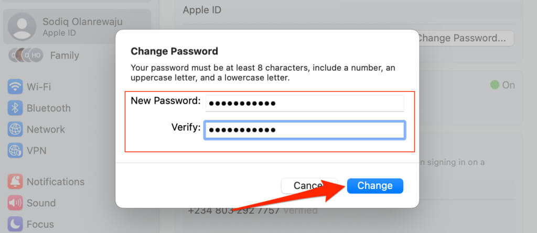The width and height of the screenshot is (537, 233).
Task: Open Bluetooth settings via its icon
Action: [x=15, y=108]
